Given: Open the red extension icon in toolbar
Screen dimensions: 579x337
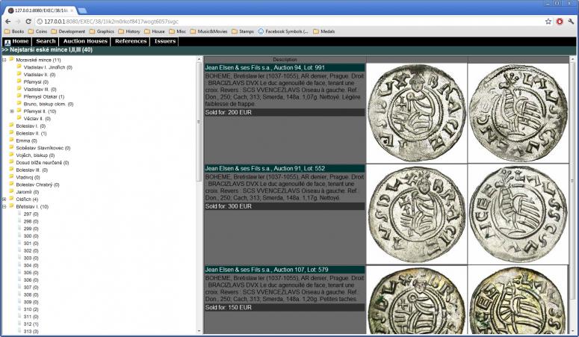Looking at the screenshot, I should point(560,22).
